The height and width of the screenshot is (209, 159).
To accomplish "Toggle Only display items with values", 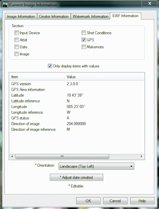I will click(50, 66).
